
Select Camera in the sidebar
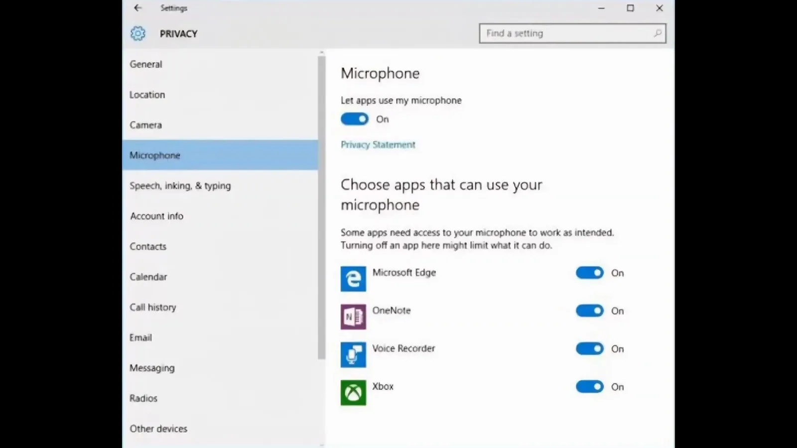(x=220, y=125)
